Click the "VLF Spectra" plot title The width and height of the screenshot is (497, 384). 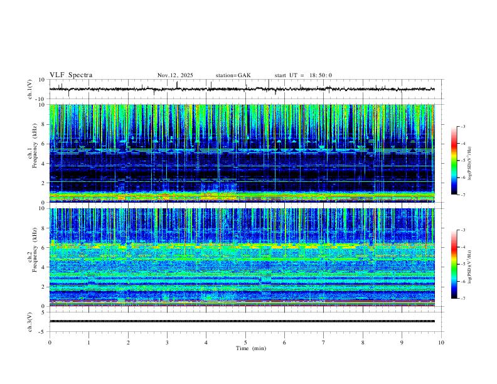(71, 75)
